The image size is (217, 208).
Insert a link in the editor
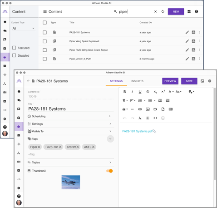tap(140, 109)
